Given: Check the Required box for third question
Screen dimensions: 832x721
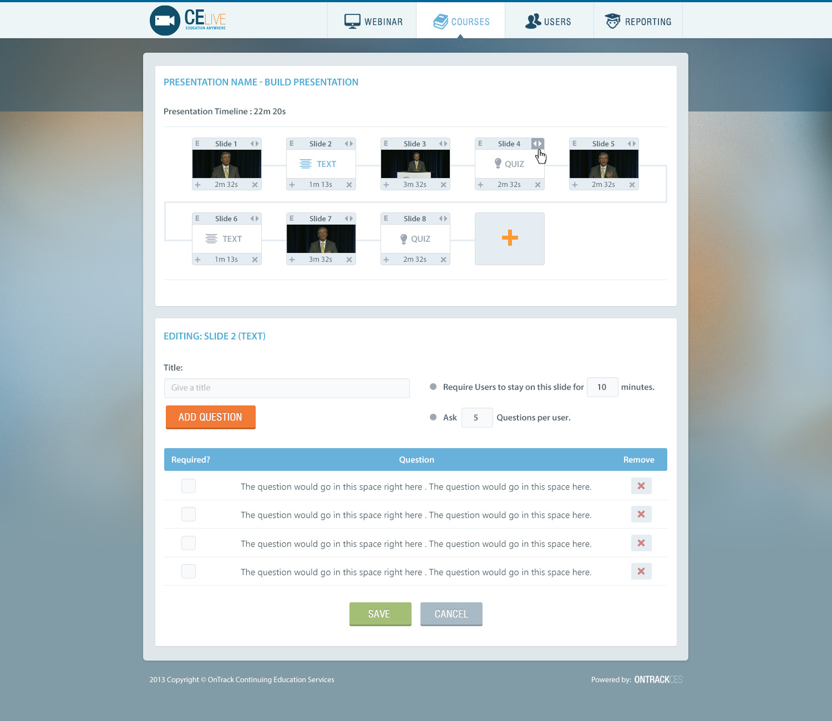Looking at the screenshot, I should pos(189,543).
